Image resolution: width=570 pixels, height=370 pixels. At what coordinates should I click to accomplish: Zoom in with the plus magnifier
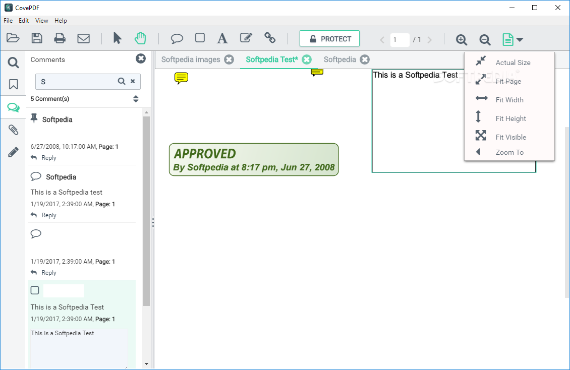click(x=462, y=40)
